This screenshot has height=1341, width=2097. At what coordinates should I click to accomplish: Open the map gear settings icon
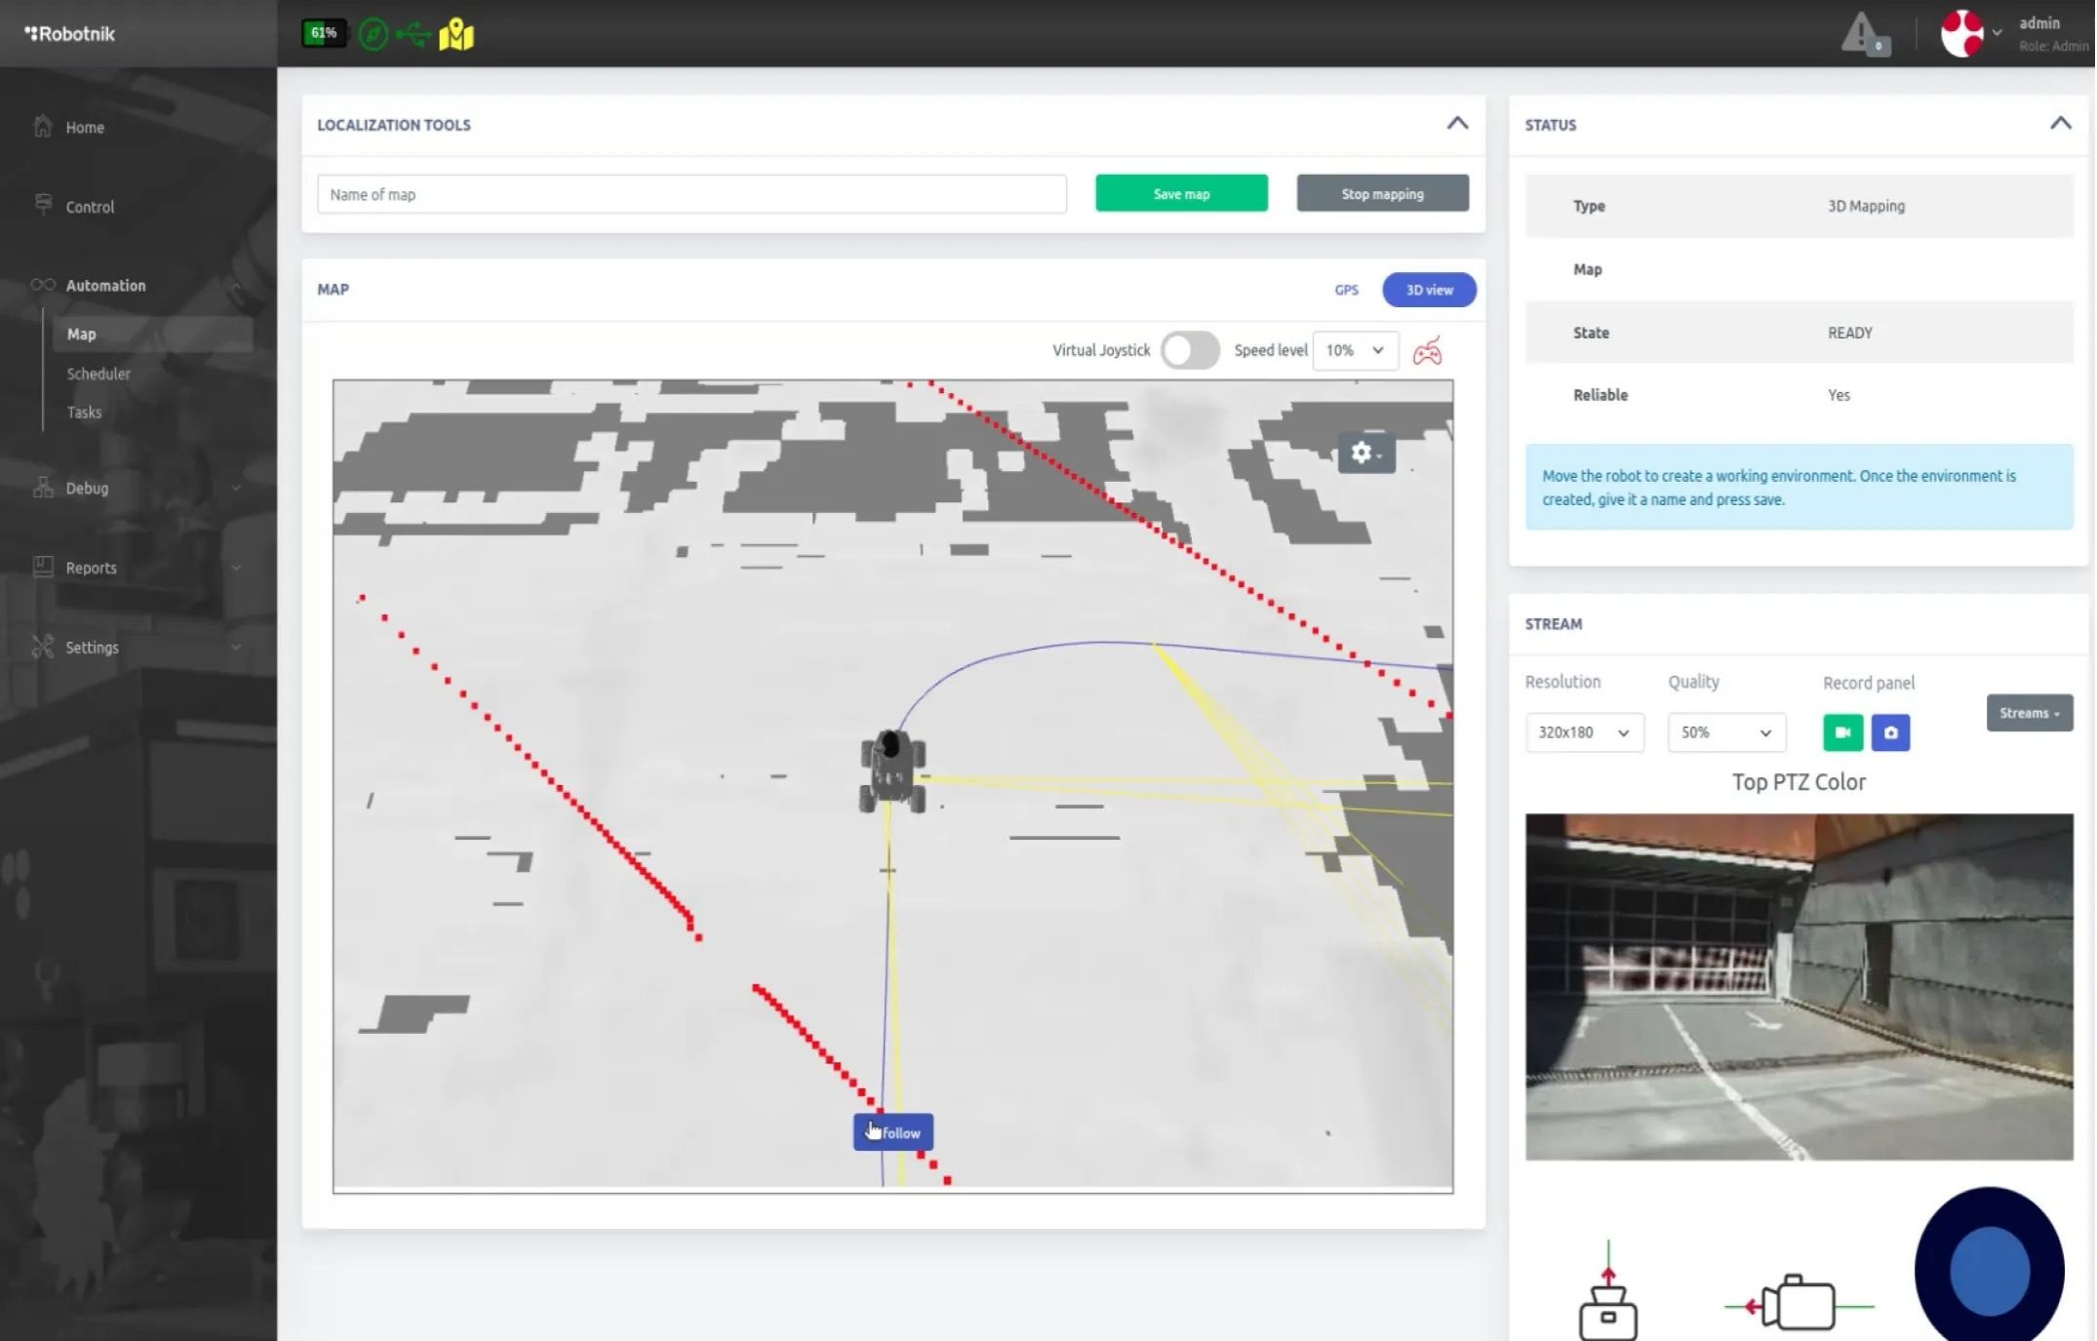pos(1363,453)
